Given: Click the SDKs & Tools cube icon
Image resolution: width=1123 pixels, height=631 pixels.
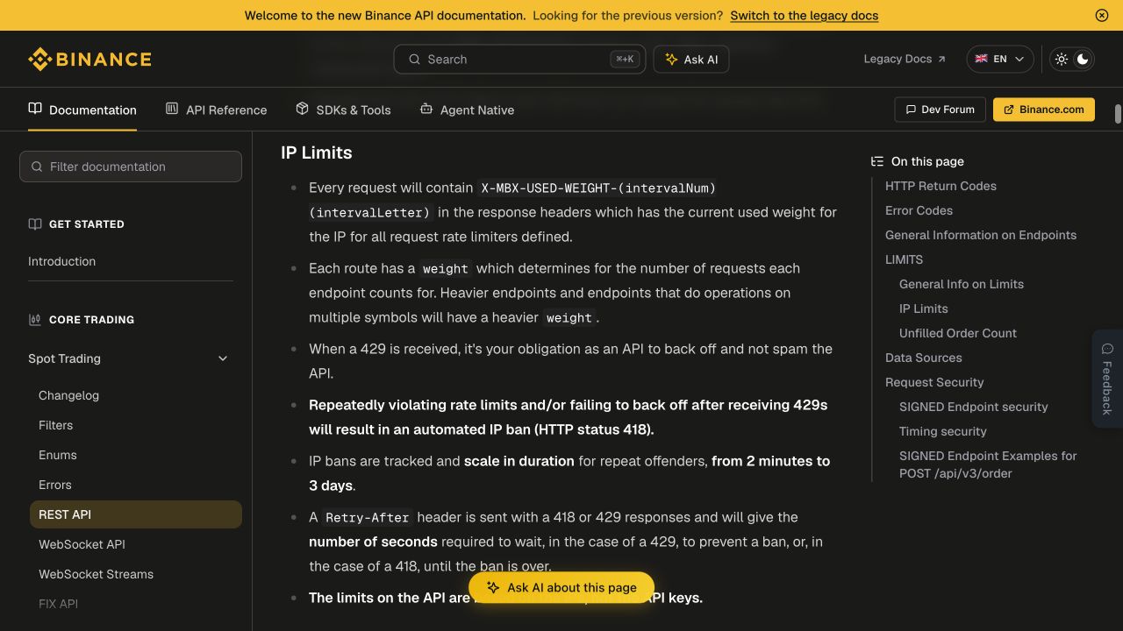Looking at the screenshot, I should 302,109.
